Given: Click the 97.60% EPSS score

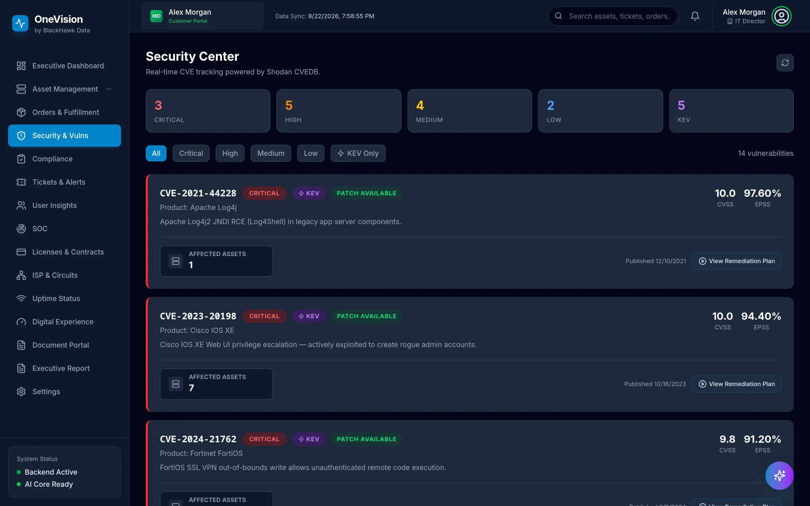Looking at the screenshot, I should click(762, 193).
